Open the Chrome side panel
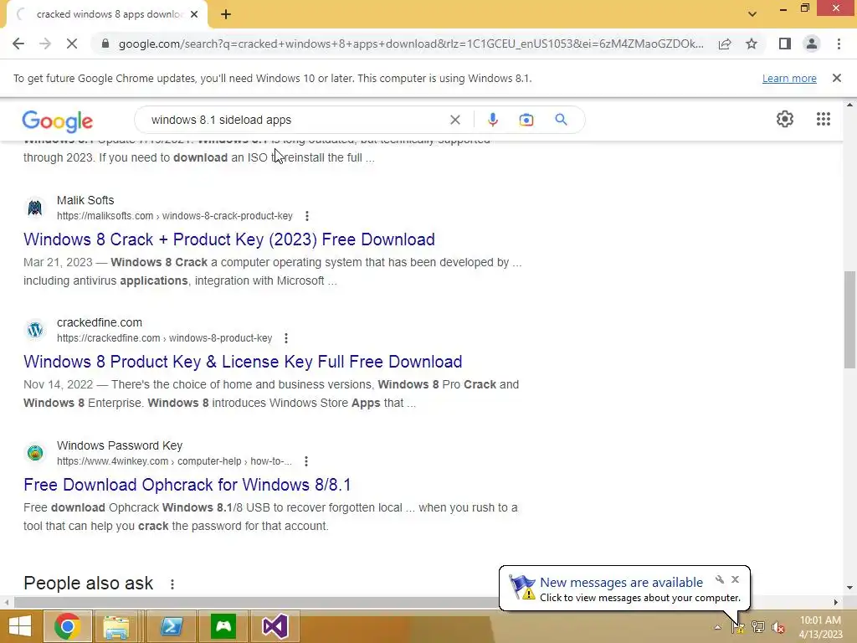 click(x=785, y=44)
